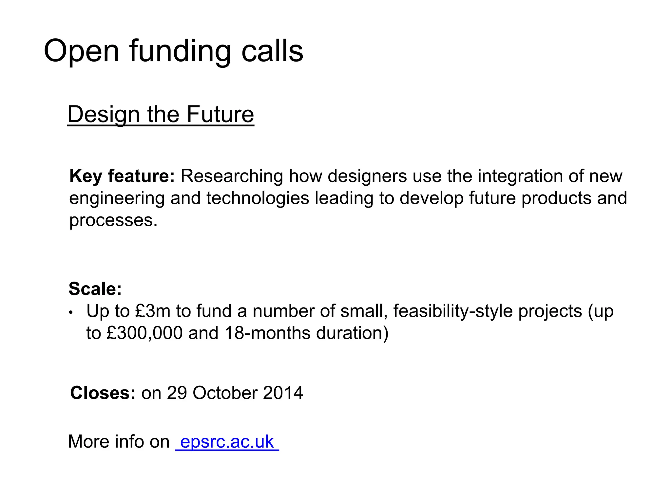Click the More info on text
The height and width of the screenshot is (503, 671).
pos(119,441)
